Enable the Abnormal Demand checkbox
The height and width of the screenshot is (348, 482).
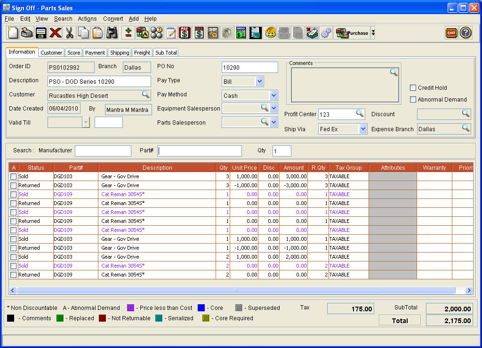coord(413,100)
